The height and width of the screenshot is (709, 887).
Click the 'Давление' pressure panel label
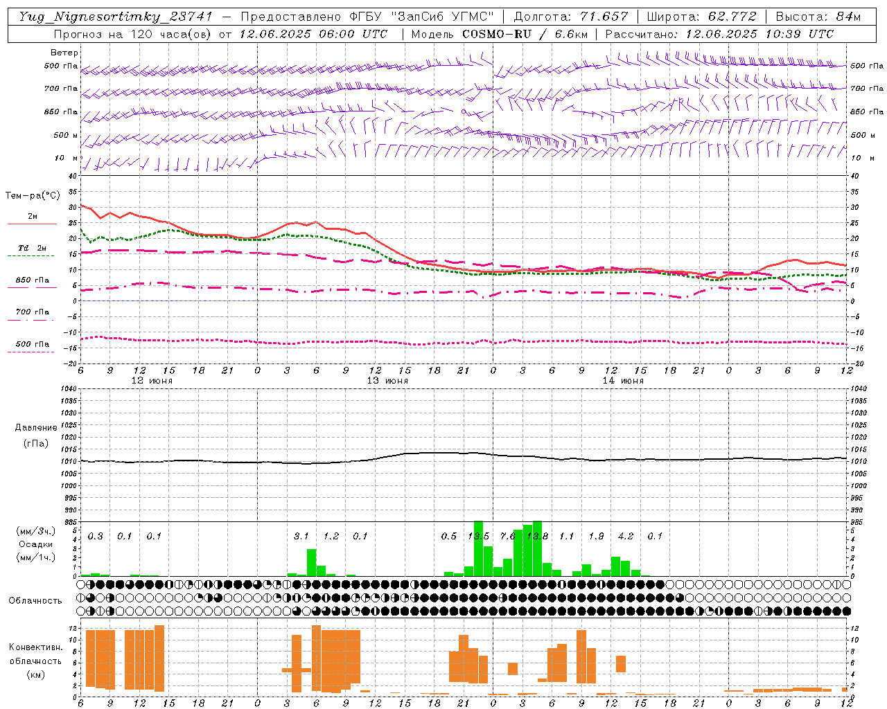pyautogui.click(x=36, y=428)
